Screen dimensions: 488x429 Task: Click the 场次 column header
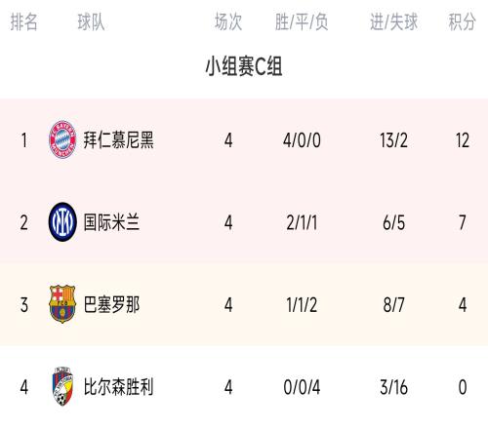click(x=228, y=22)
